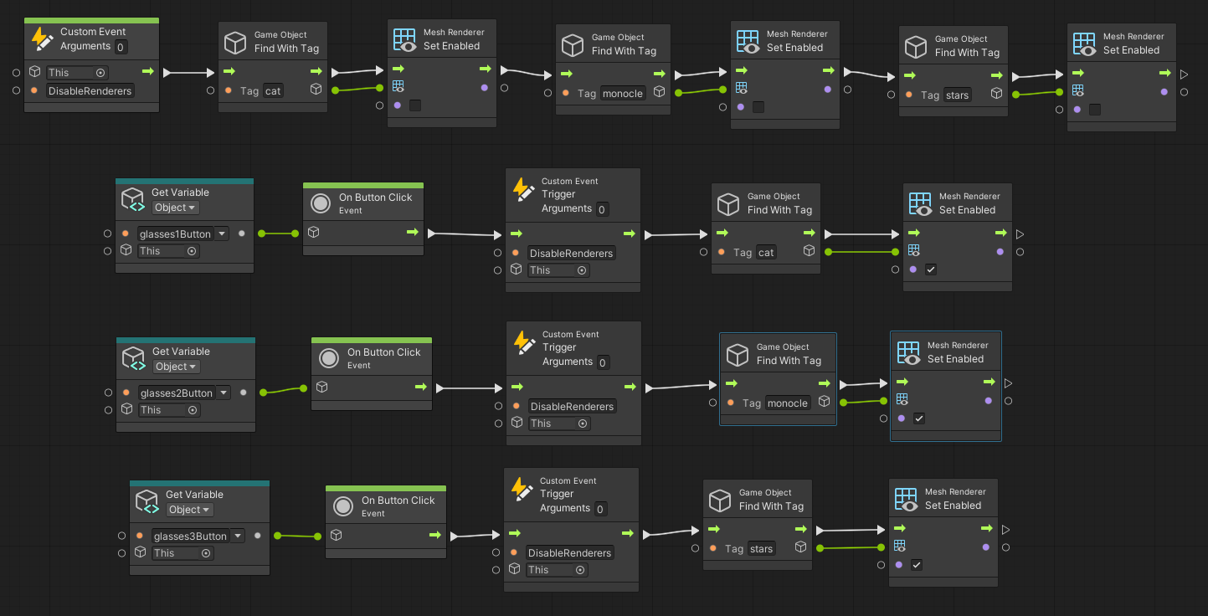The image size is (1208, 616).
Task: Toggle the checked box on the bottom-row Set Enabled node
Action: pos(917,565)
